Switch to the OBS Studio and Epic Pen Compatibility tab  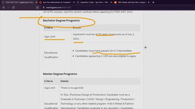click(x=132, y=2)
